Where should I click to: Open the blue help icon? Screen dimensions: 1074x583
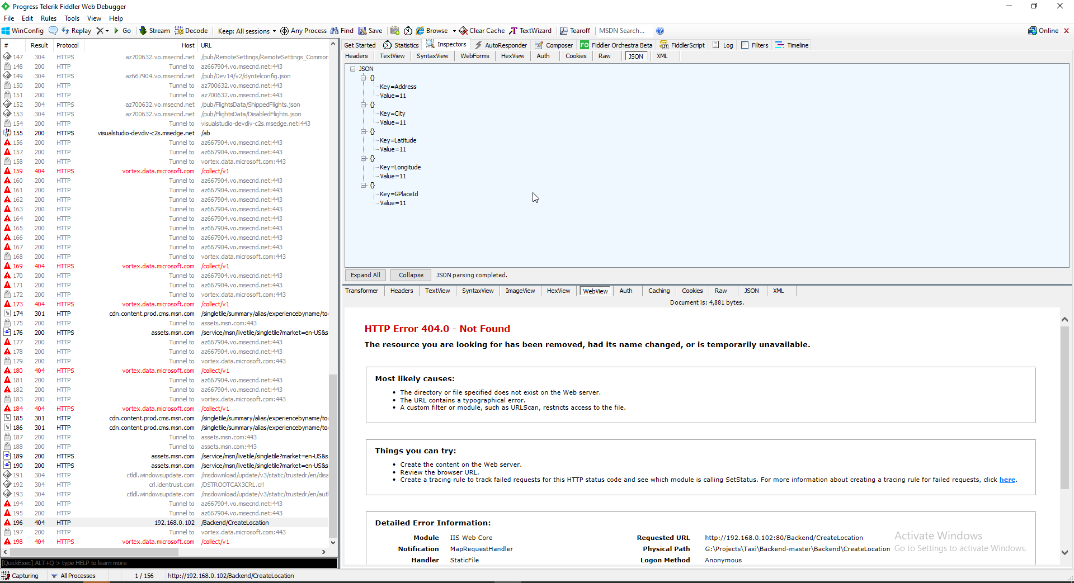[x=660, y=31]
